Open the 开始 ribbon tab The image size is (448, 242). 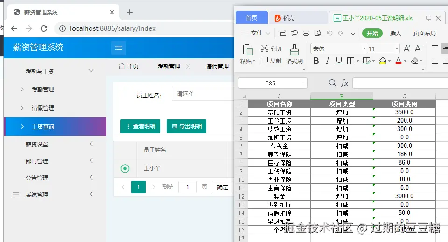point(372,33)
